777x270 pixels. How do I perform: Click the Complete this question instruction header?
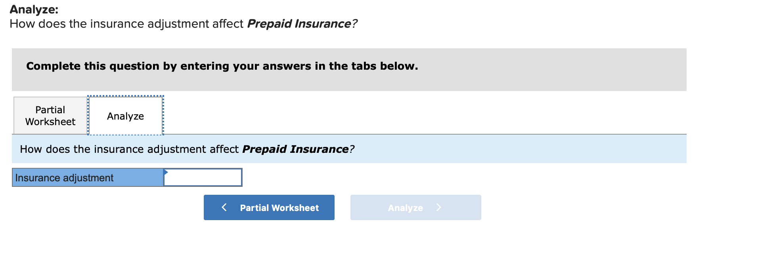222,66
